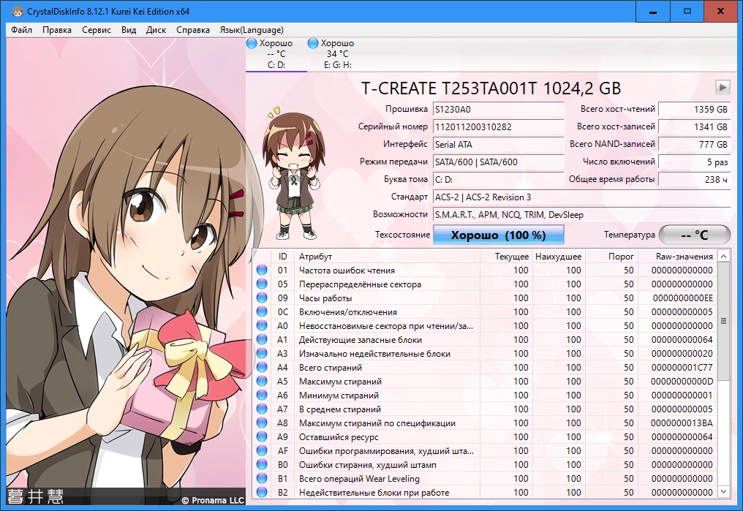Click the Хорошо (100 %) health status button
This screenshot has height=511, width=743.
click(x=499, y=235)
